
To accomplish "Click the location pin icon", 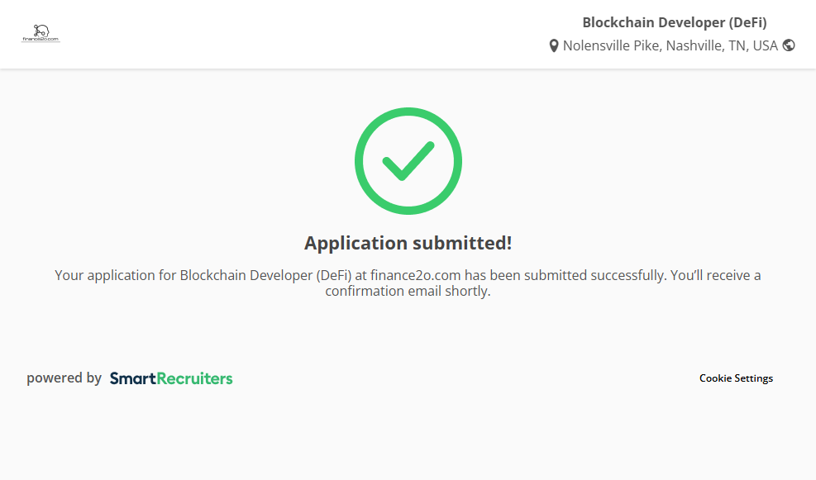I will (x=554, y=46).
